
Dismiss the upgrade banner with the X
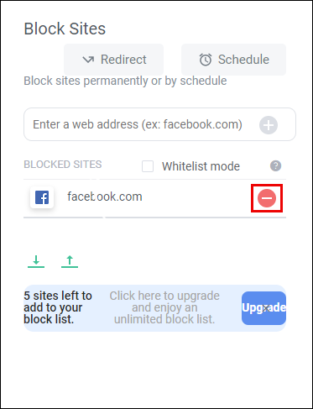coord(267,308)
